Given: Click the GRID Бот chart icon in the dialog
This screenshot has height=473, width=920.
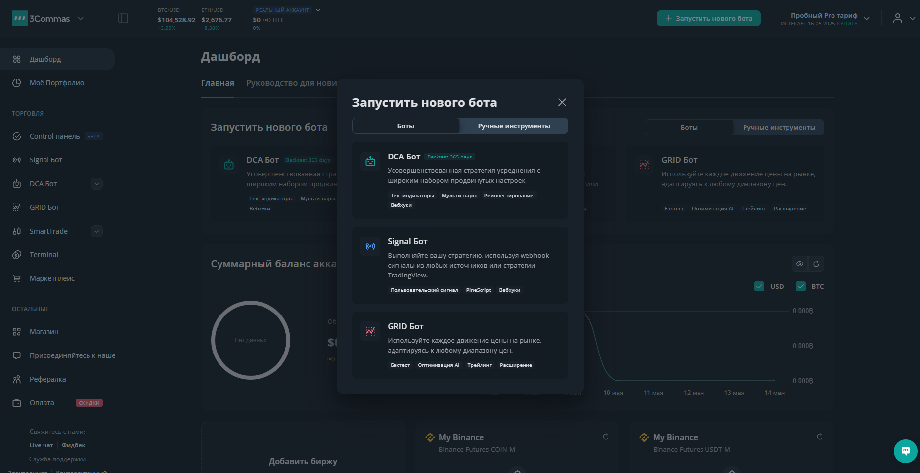Looking at the screenshot, I should pos(370,331).
